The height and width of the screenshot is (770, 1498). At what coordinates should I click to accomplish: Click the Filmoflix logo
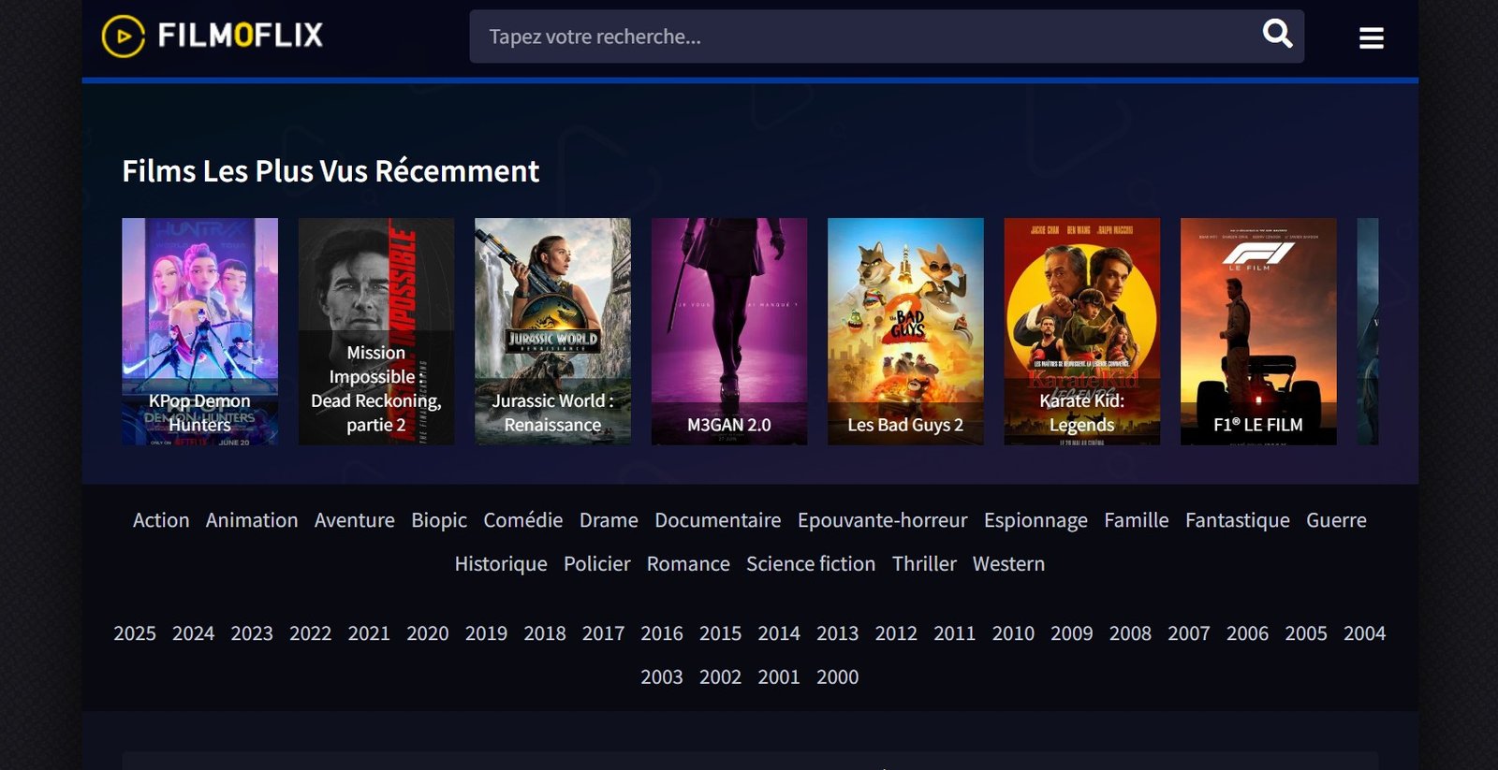pyautogui.click(x=213, y=36)
